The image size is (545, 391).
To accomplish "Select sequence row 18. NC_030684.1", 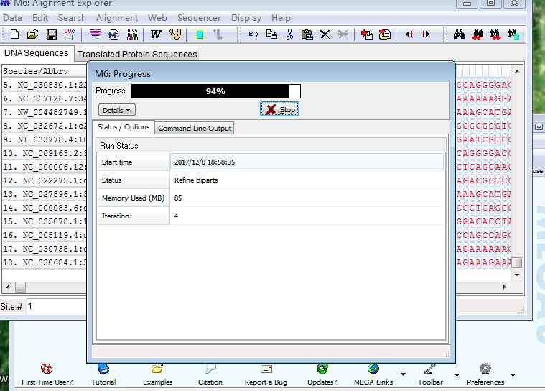I will point(44,262).
